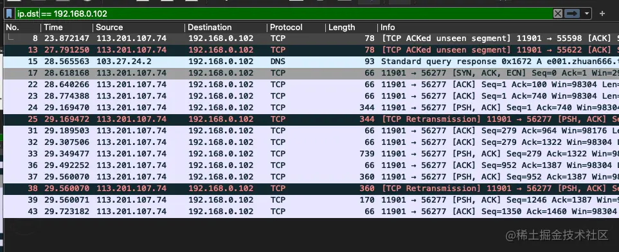The width and height of the screenshot is (619, 252).
Task: Select packet 23 at time 28.774388
Action: click(311, 96)
